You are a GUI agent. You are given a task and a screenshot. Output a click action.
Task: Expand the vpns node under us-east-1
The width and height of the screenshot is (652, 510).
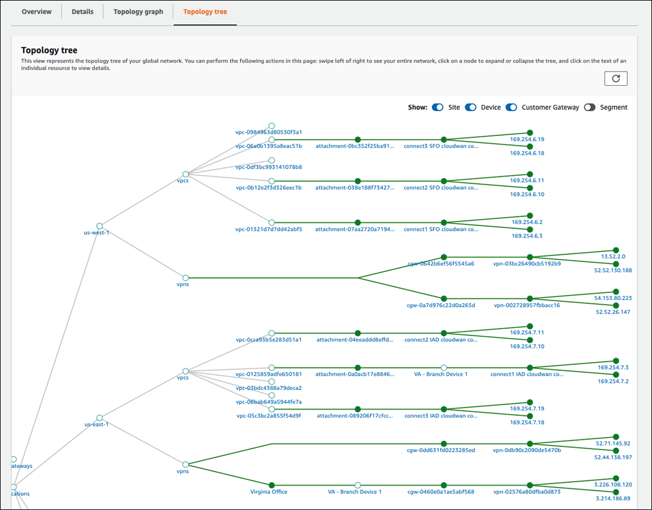(x=185, y=463)
